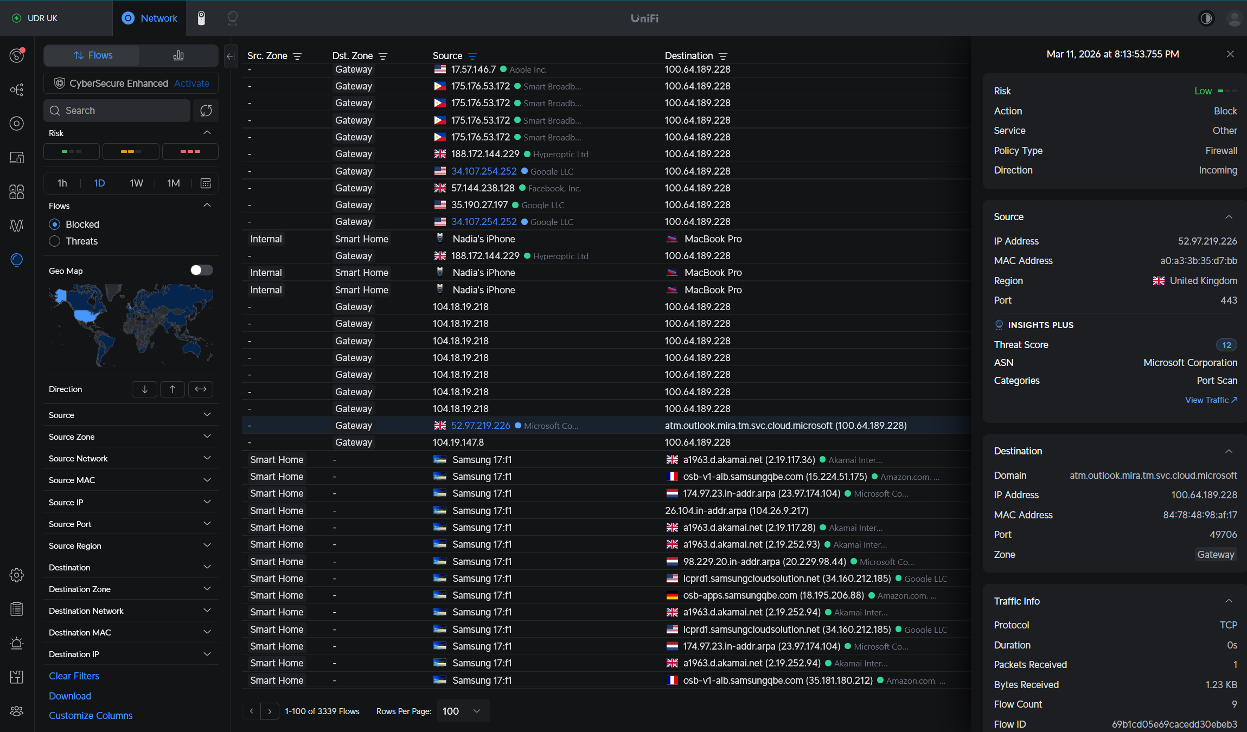Open the Rows Per Page dropdown
Image resolution: width=1247 pixels, height=732 pixels.
coord(462,711)
